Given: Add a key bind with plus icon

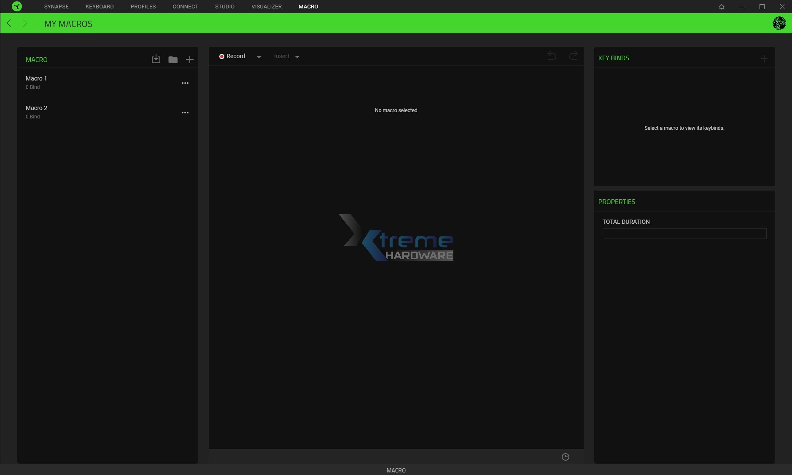Looking at the screenshot, I should click(764, 59).
